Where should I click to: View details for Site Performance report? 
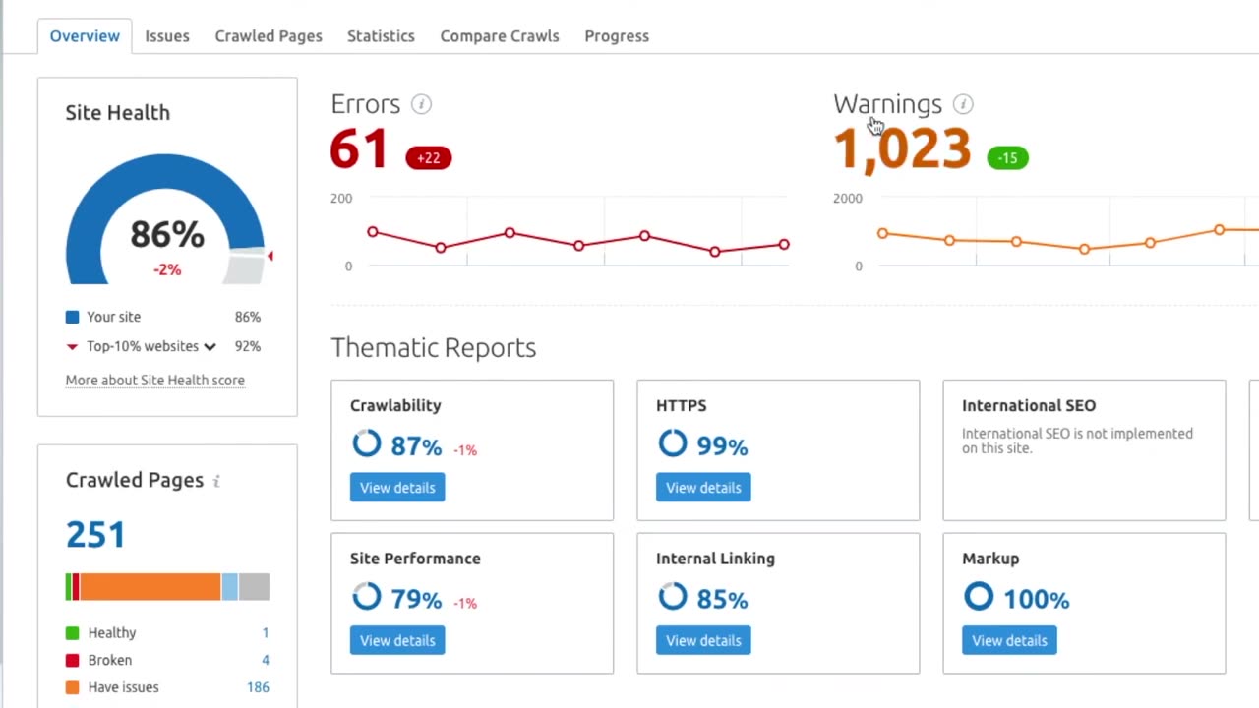coord(397,640)
